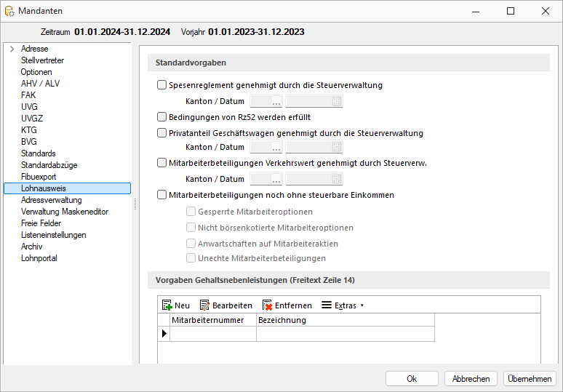
Task: Toggle Mitarbeiterbeteiligungen noch ohne steuerbare Einkommen
Action: [x=162, y=195]
